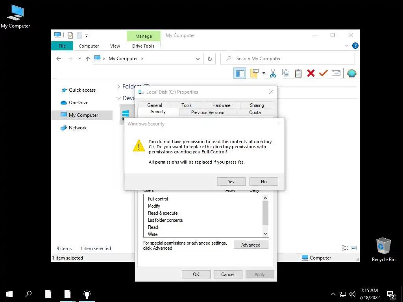This screenshot has height=302, width=403.
Task: Click the New folder icon in title bar
Action: point(79,35)
